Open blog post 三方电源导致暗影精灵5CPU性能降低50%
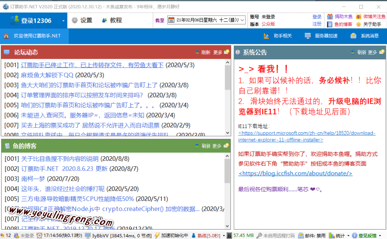The width and height of the screenshot is (387, 239). coord(78,199)
